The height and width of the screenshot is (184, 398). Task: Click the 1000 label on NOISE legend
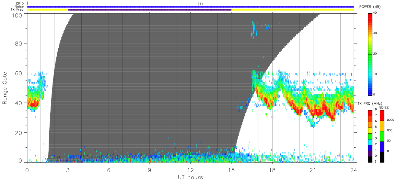388,130
